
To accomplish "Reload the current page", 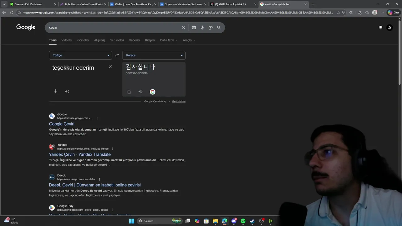I will pyautogui.click(x=12, y=13).
